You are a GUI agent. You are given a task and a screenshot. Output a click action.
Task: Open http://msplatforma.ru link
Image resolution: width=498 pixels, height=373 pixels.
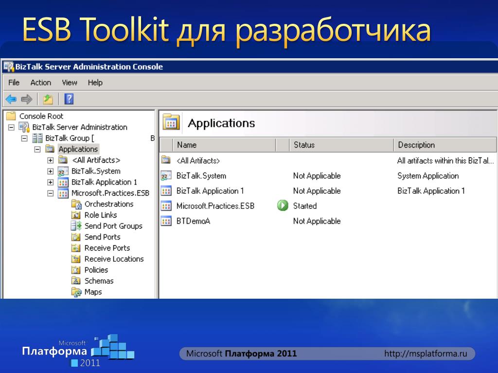(426, 354)
